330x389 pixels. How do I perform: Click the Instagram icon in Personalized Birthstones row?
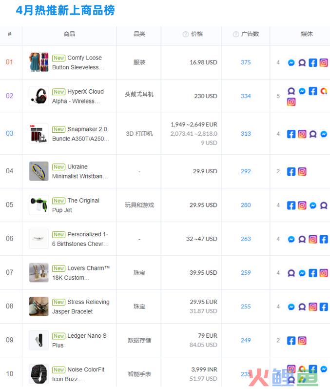pos(313,240)
